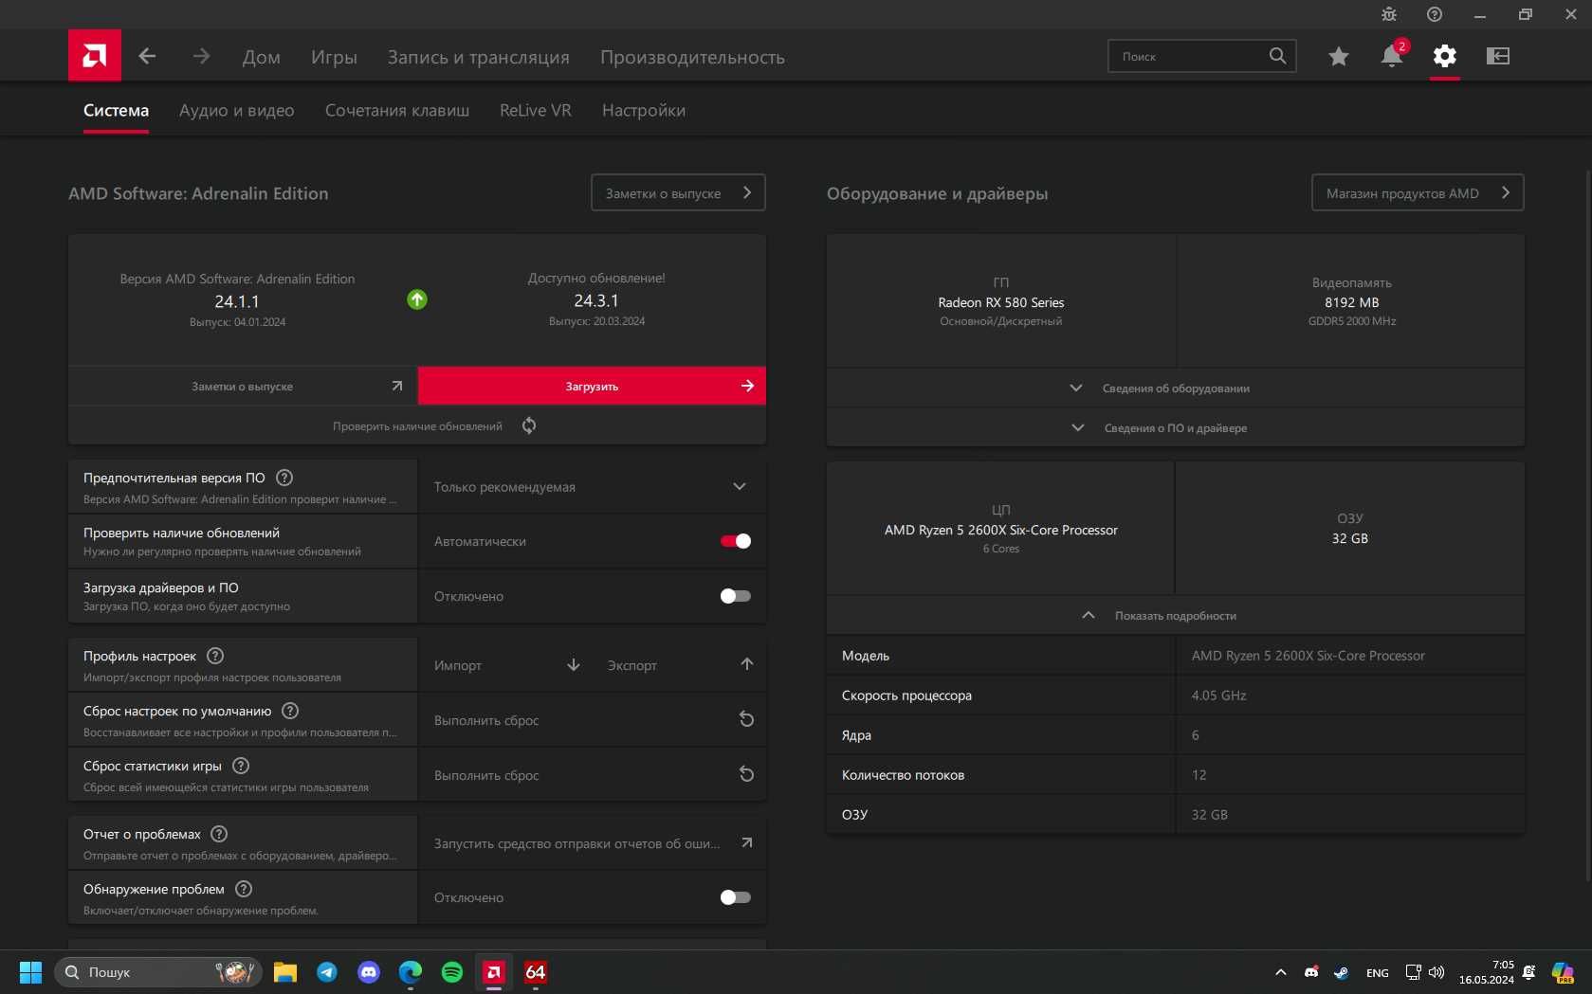Switch to Аудио и видео tab
Screen dimensions: 1592x994
[x=237, y=110]
